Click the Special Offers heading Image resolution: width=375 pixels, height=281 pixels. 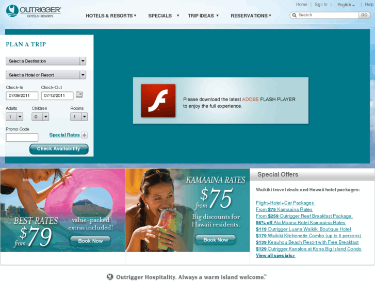278,175
